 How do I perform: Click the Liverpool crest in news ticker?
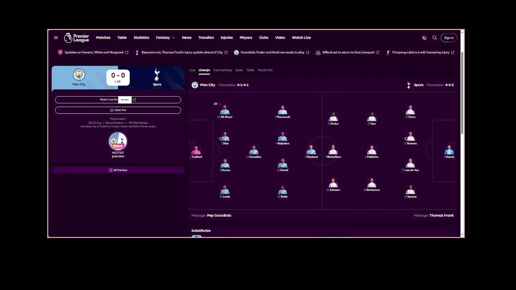(388, 52)
